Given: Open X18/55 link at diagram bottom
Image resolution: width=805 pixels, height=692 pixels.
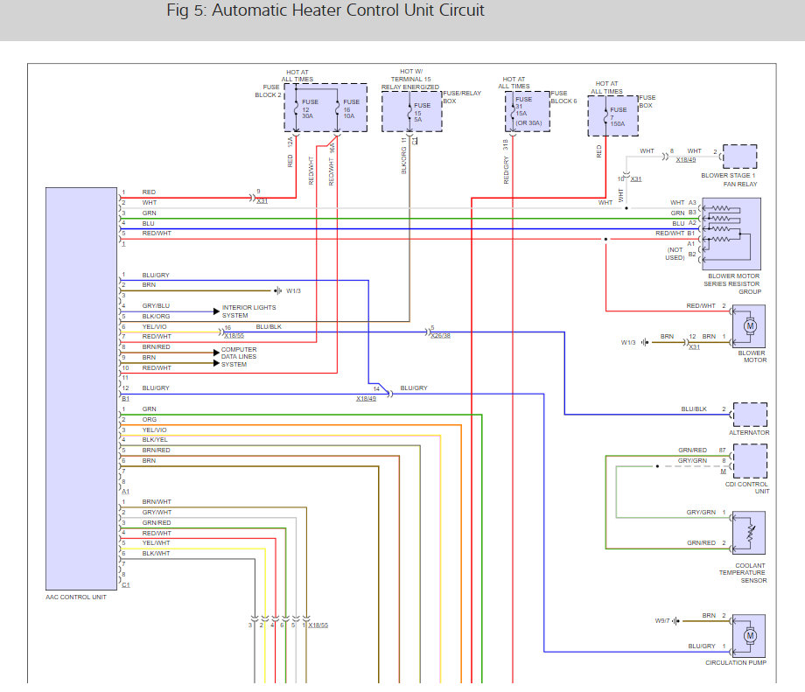Looking at the screenshot, I should pos(318,626).
